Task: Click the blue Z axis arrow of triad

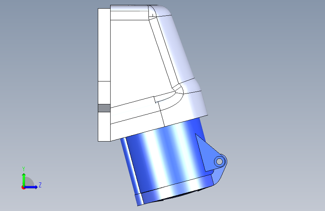Action: (31, 187)
